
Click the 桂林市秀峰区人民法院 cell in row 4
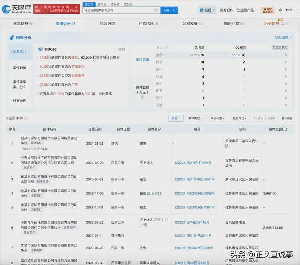pyautogui.click(x=242, y=193)
